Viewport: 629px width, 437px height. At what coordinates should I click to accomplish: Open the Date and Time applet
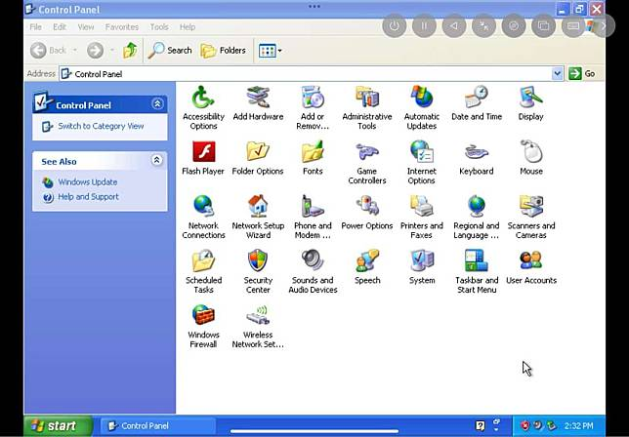477,103
